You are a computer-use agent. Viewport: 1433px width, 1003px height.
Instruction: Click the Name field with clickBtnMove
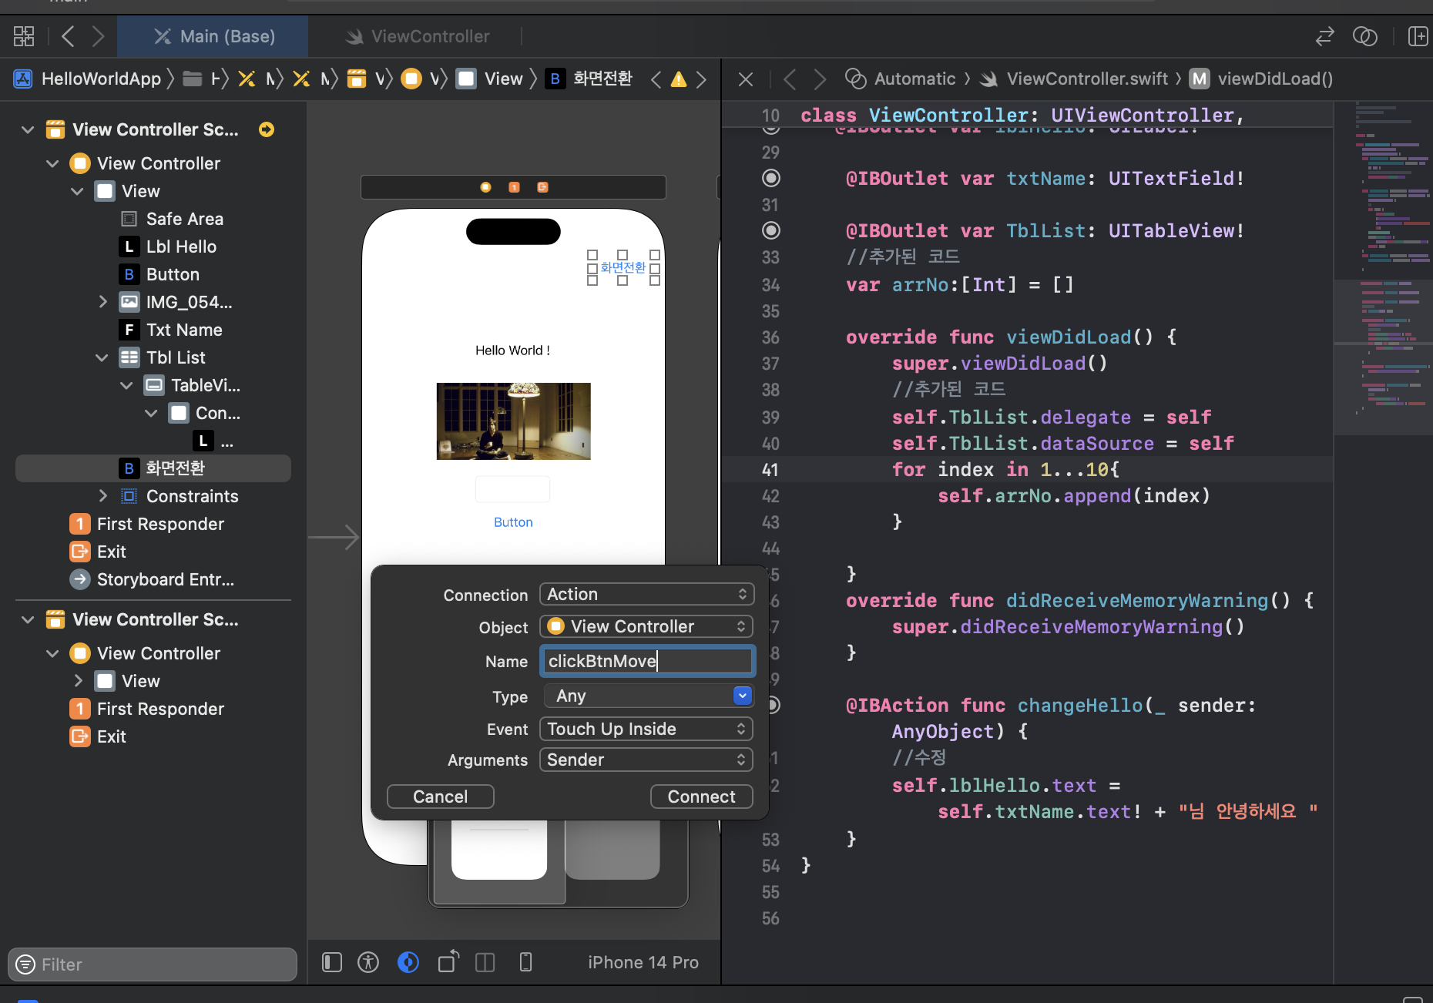pos(646,661)
